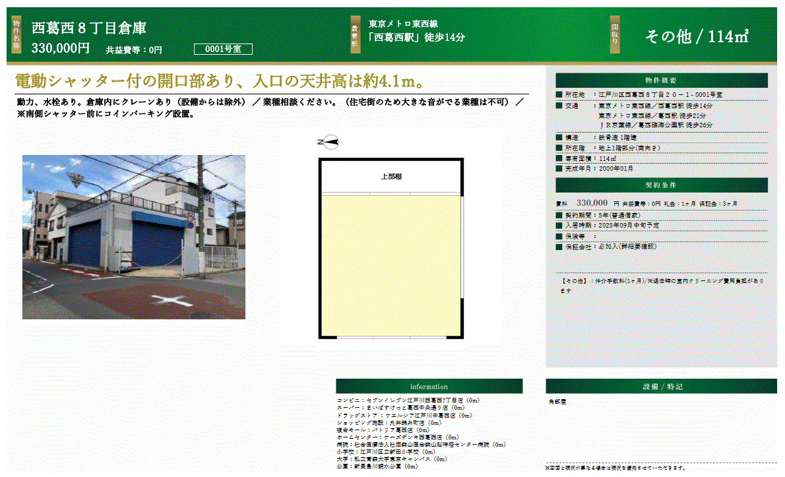Viewport: 785px width, 477px height.
Task: Select the information section header
Action: tap(429, 387)
